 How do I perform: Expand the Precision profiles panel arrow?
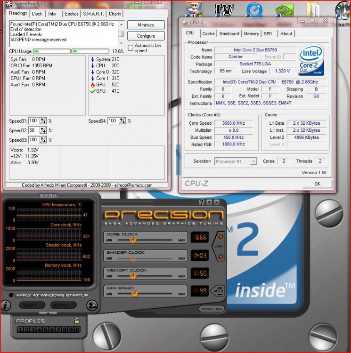click(x=48, y=313)
